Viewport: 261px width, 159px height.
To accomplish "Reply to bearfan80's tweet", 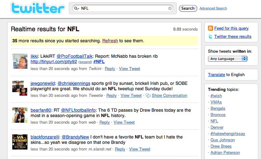I will [104, 122].
